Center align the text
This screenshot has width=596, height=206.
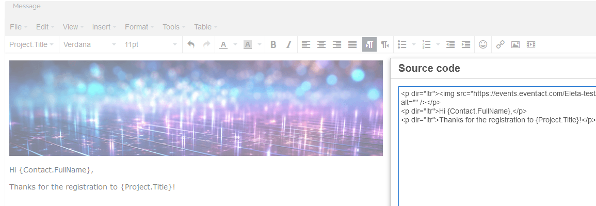[x=321, y=44]
